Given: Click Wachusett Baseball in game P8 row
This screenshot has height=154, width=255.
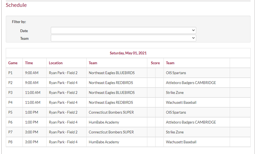Looking at the screenshot, I should (x=181, y=142).
